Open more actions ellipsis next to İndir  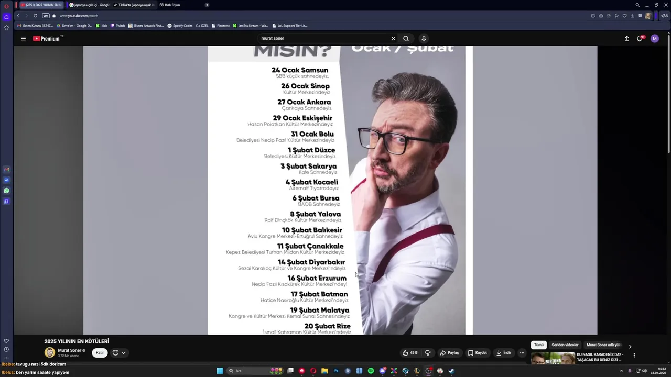point(522,353)
